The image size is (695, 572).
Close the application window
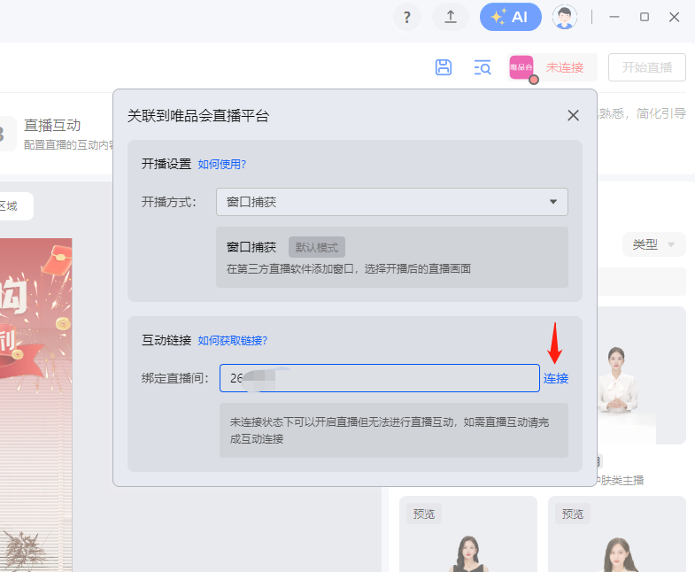tap(674, 18)
